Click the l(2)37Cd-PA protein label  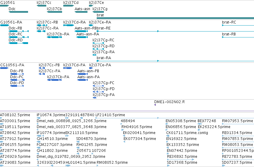coord(74,65)
